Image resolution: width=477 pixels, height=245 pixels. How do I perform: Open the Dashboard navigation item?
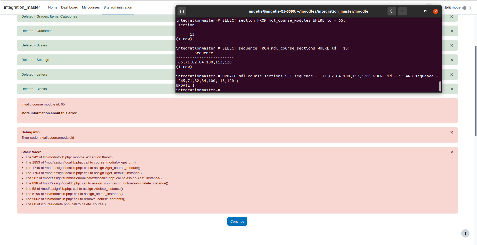point(70,7)
